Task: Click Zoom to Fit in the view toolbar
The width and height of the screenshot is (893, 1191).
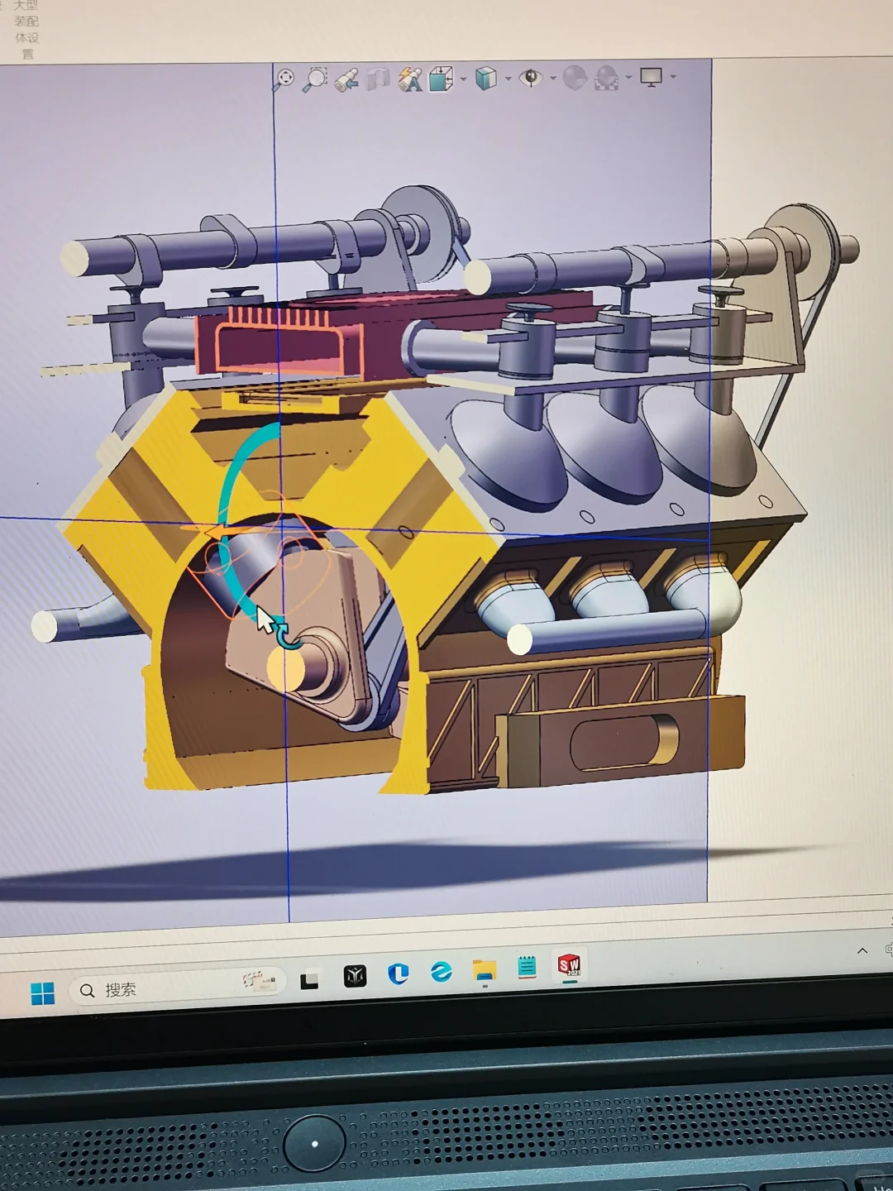Action: coord(284,79)
